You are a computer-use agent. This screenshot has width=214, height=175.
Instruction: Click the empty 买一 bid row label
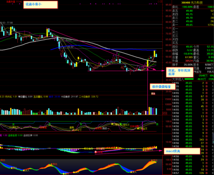[x=175, y=29]
